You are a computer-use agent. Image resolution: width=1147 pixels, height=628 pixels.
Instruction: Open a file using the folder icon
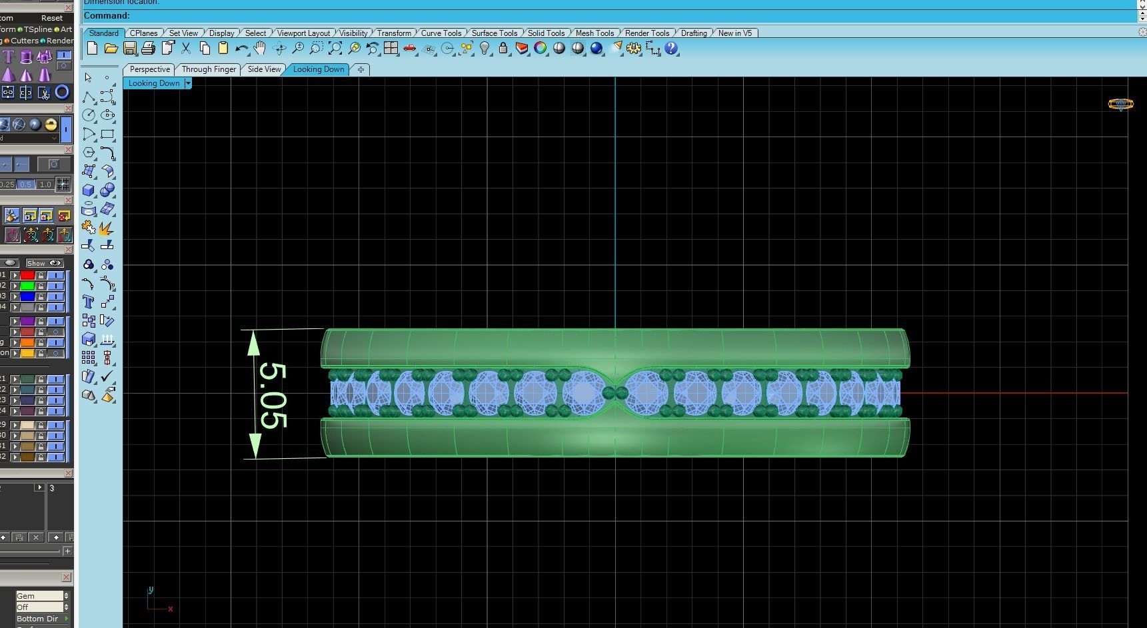click(x=111, y=48)
